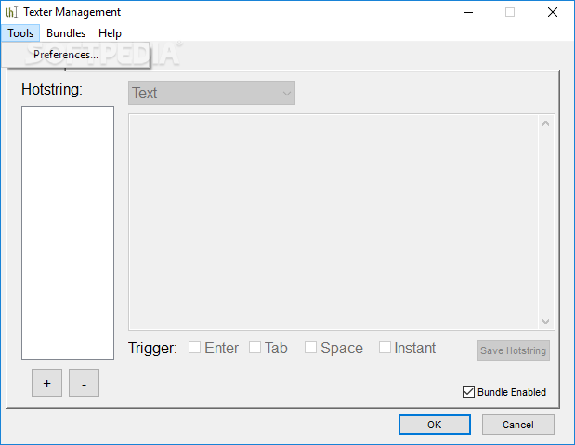Image resolution: width=575 pixels, height=445 pixels.
Task: Open the Help menu
Action: click(x=110, y=33)
